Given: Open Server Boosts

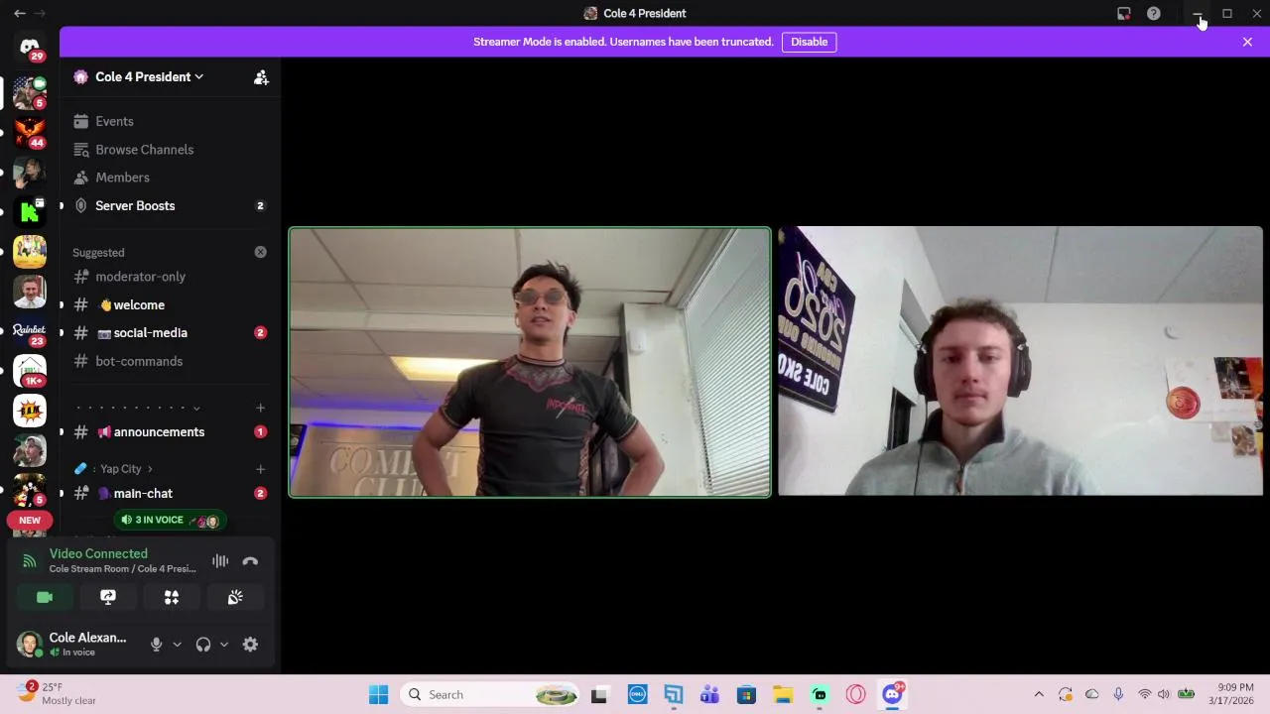Looking at the screenshot, I should [170, 205].
